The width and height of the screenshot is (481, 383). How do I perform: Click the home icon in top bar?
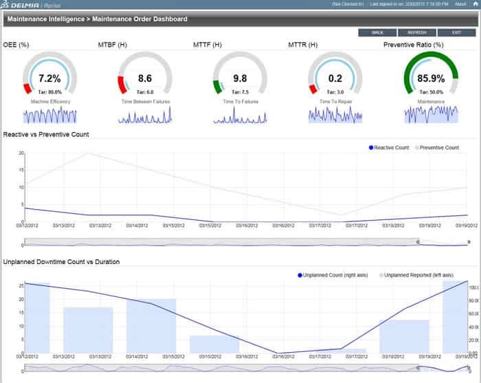[x=475, y=4]
